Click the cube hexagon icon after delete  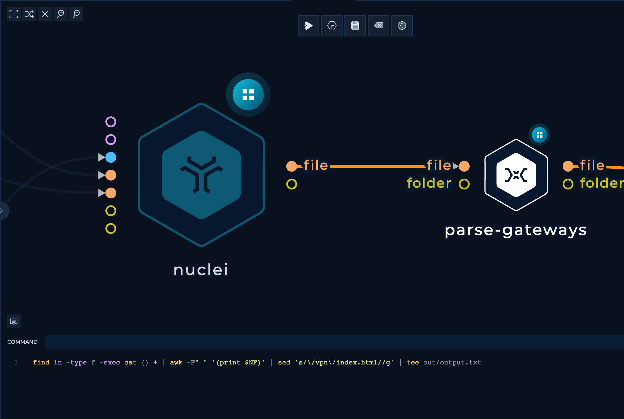pos(402,26)
